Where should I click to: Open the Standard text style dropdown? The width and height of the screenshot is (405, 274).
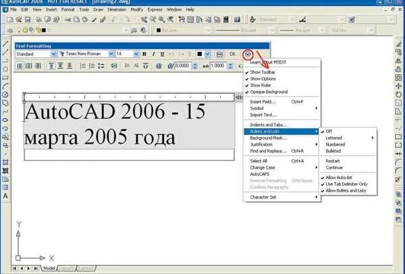pyautogui.click(x=53, y=54)
